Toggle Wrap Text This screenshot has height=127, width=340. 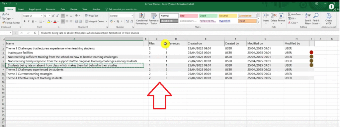[92, 16]
